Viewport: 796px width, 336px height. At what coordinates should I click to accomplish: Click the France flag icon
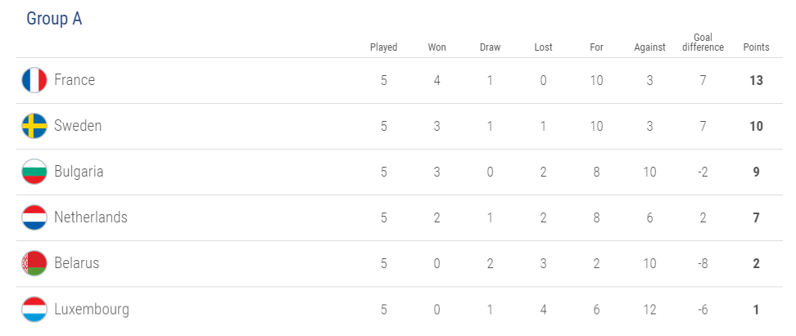34,80
